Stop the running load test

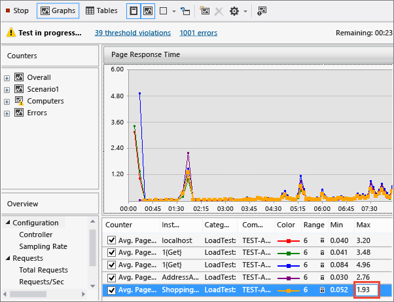click(x=17, y=11)
